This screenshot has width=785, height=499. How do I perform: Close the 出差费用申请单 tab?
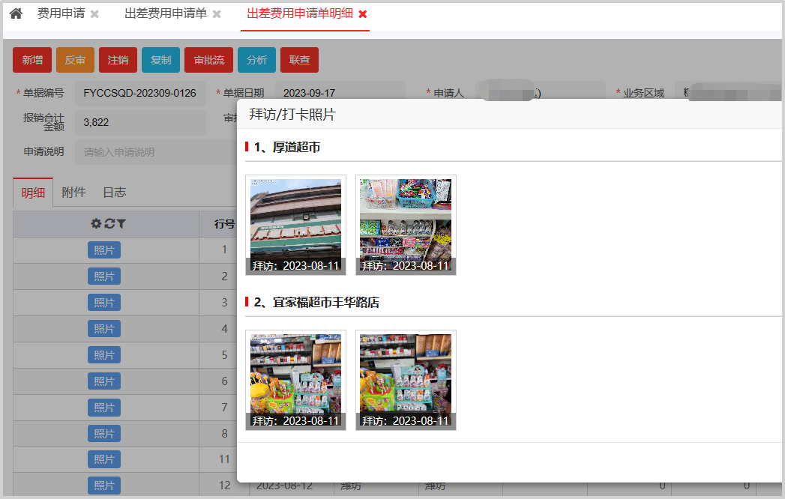[x=217, y=14]
